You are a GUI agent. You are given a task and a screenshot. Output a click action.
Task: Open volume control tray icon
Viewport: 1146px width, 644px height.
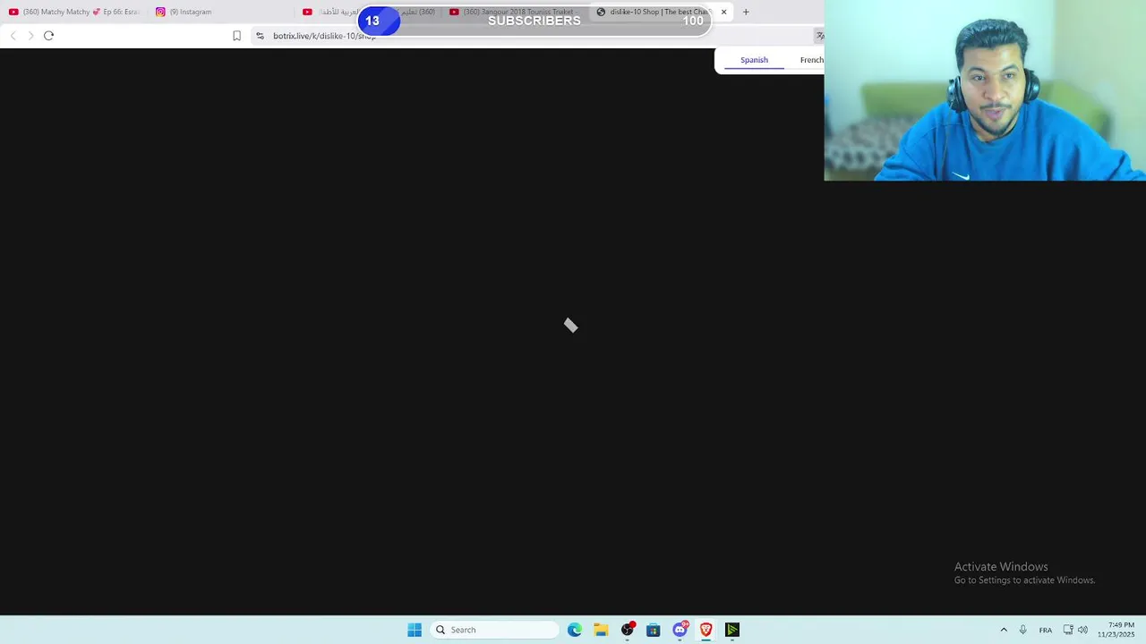tap(1083, 630)
